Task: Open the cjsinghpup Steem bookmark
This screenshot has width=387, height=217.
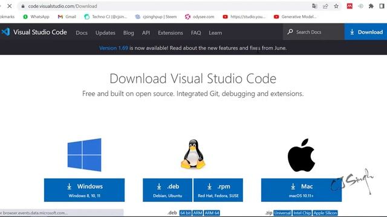Action: (x=156, y=17)
